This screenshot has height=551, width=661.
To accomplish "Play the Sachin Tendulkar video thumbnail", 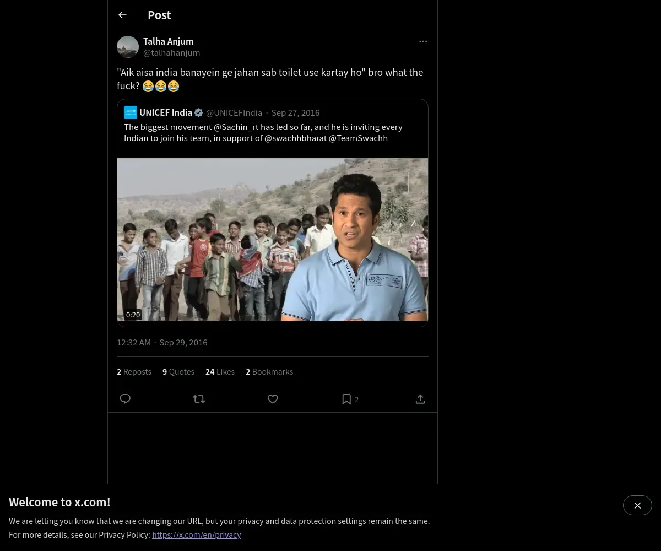I will pos(273,240).
